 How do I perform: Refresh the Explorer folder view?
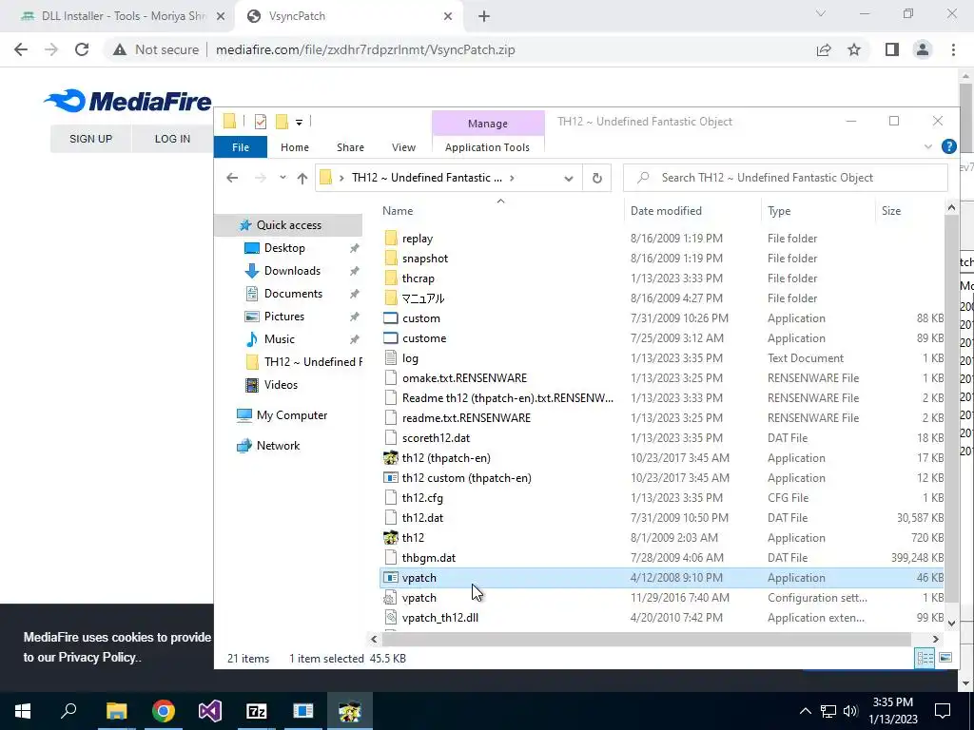tap(597, 178)
